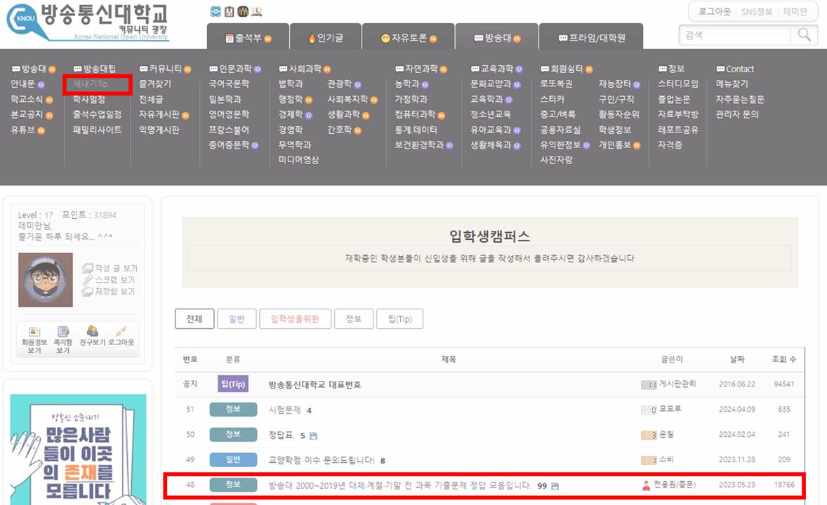
Task: Open the 익명게시판 menu link
Action: click(159, 130)
